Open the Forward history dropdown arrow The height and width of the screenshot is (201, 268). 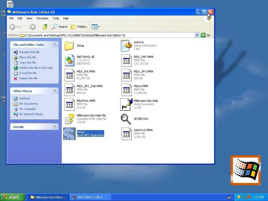[39, 27]
